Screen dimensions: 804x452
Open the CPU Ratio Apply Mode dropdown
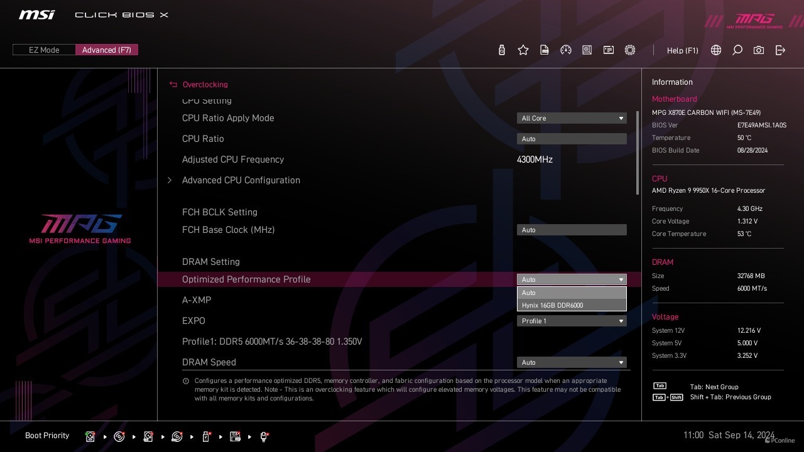click(571, 118)
